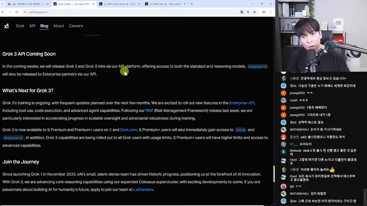The width and height of the screenshot is (367, 206).
Task: Minimize the browser window
Action: tap(253, 4)
